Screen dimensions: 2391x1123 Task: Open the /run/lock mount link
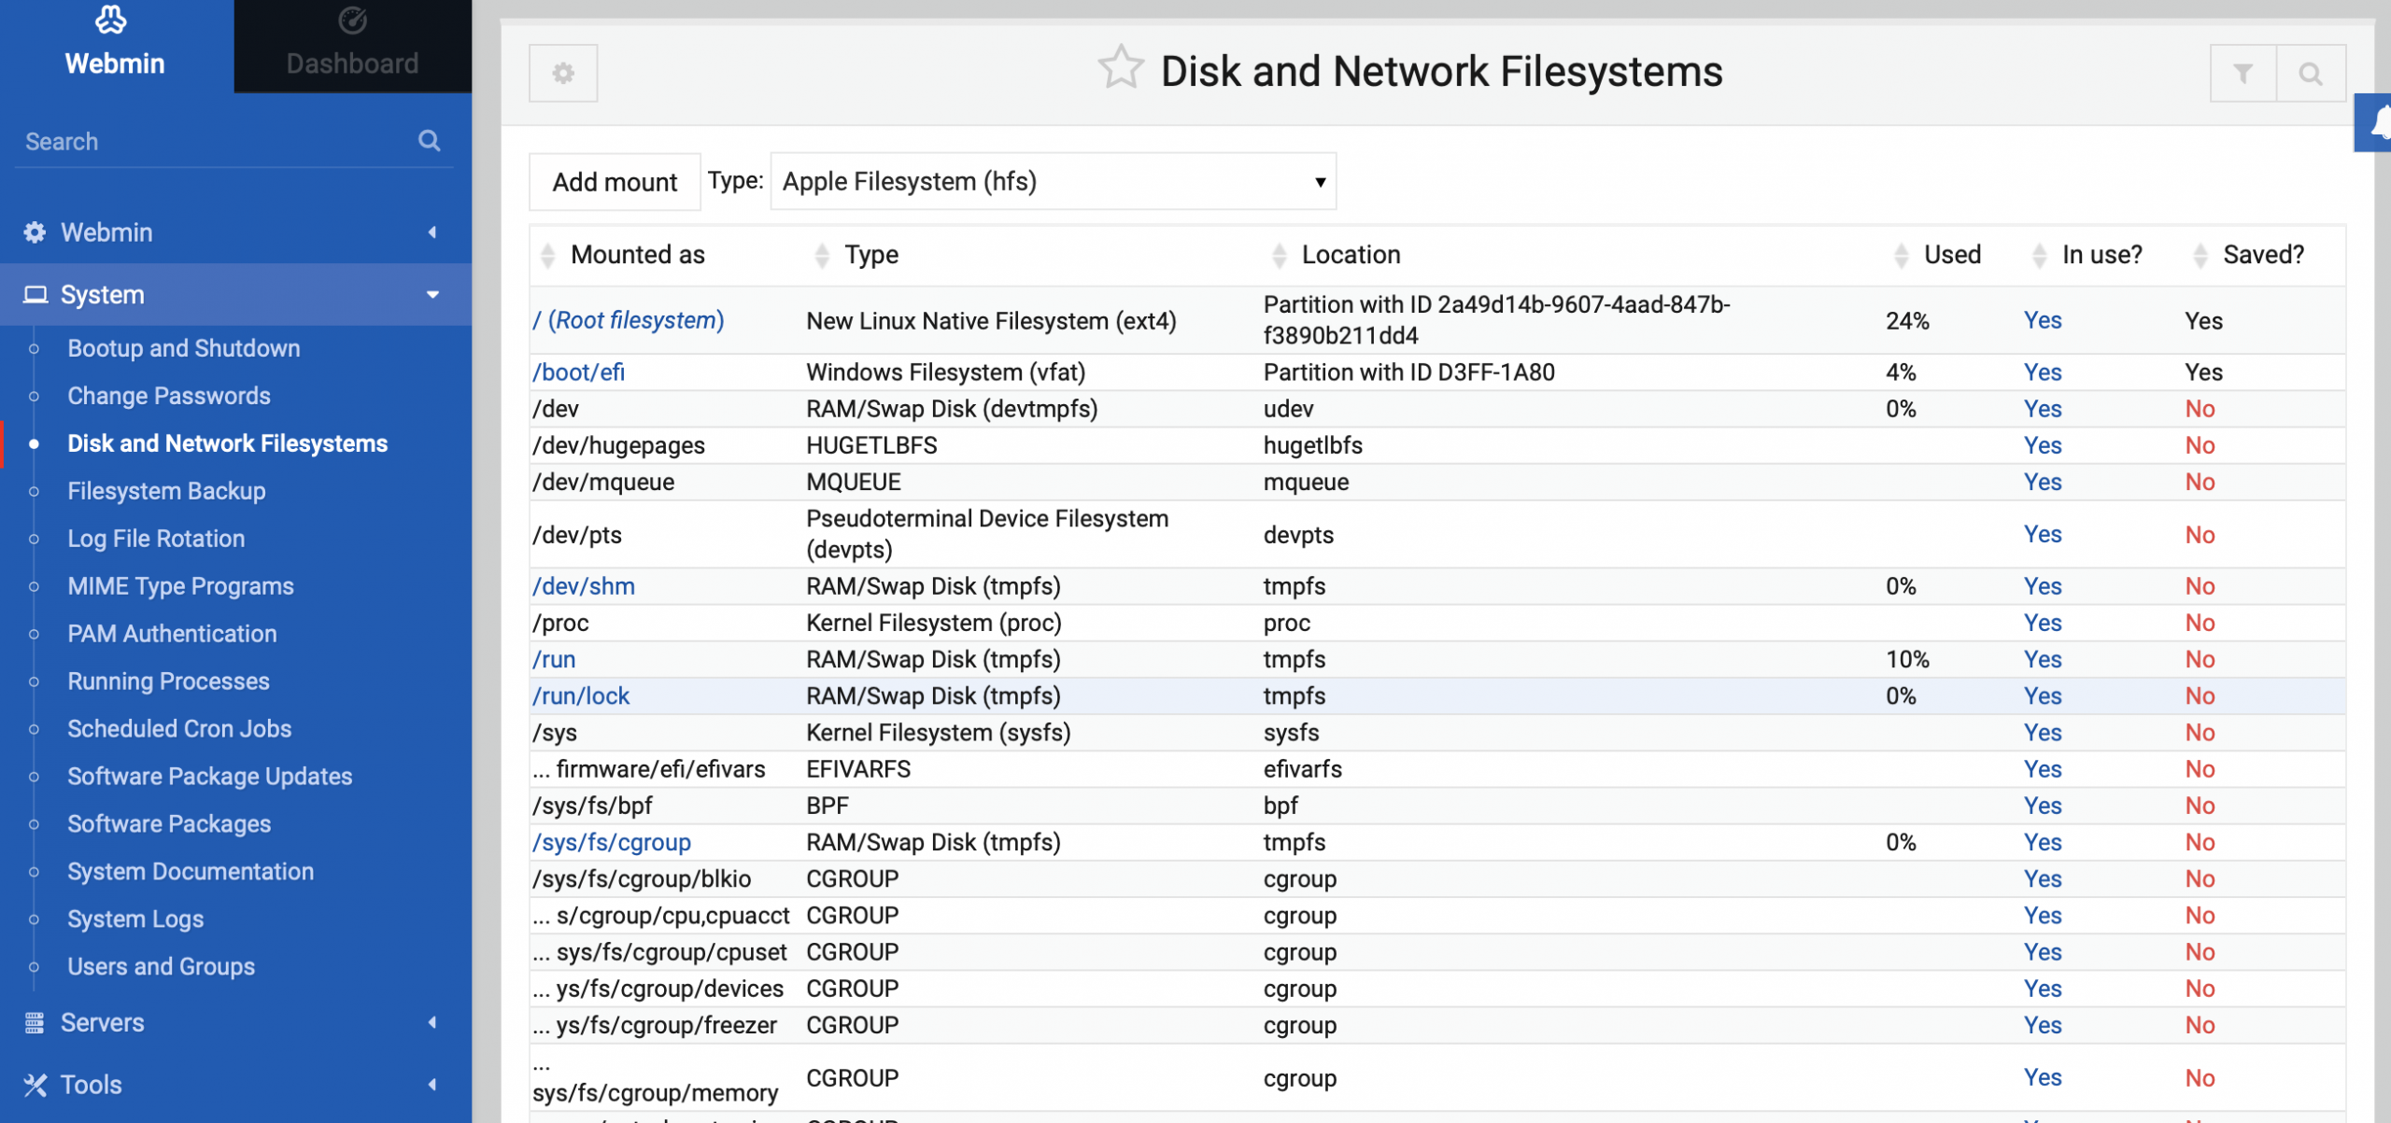pos(581,695)
